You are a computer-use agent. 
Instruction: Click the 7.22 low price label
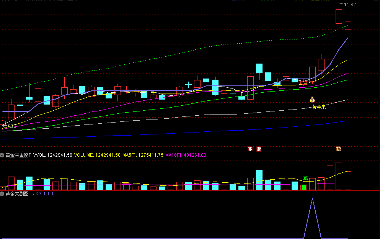12,126
